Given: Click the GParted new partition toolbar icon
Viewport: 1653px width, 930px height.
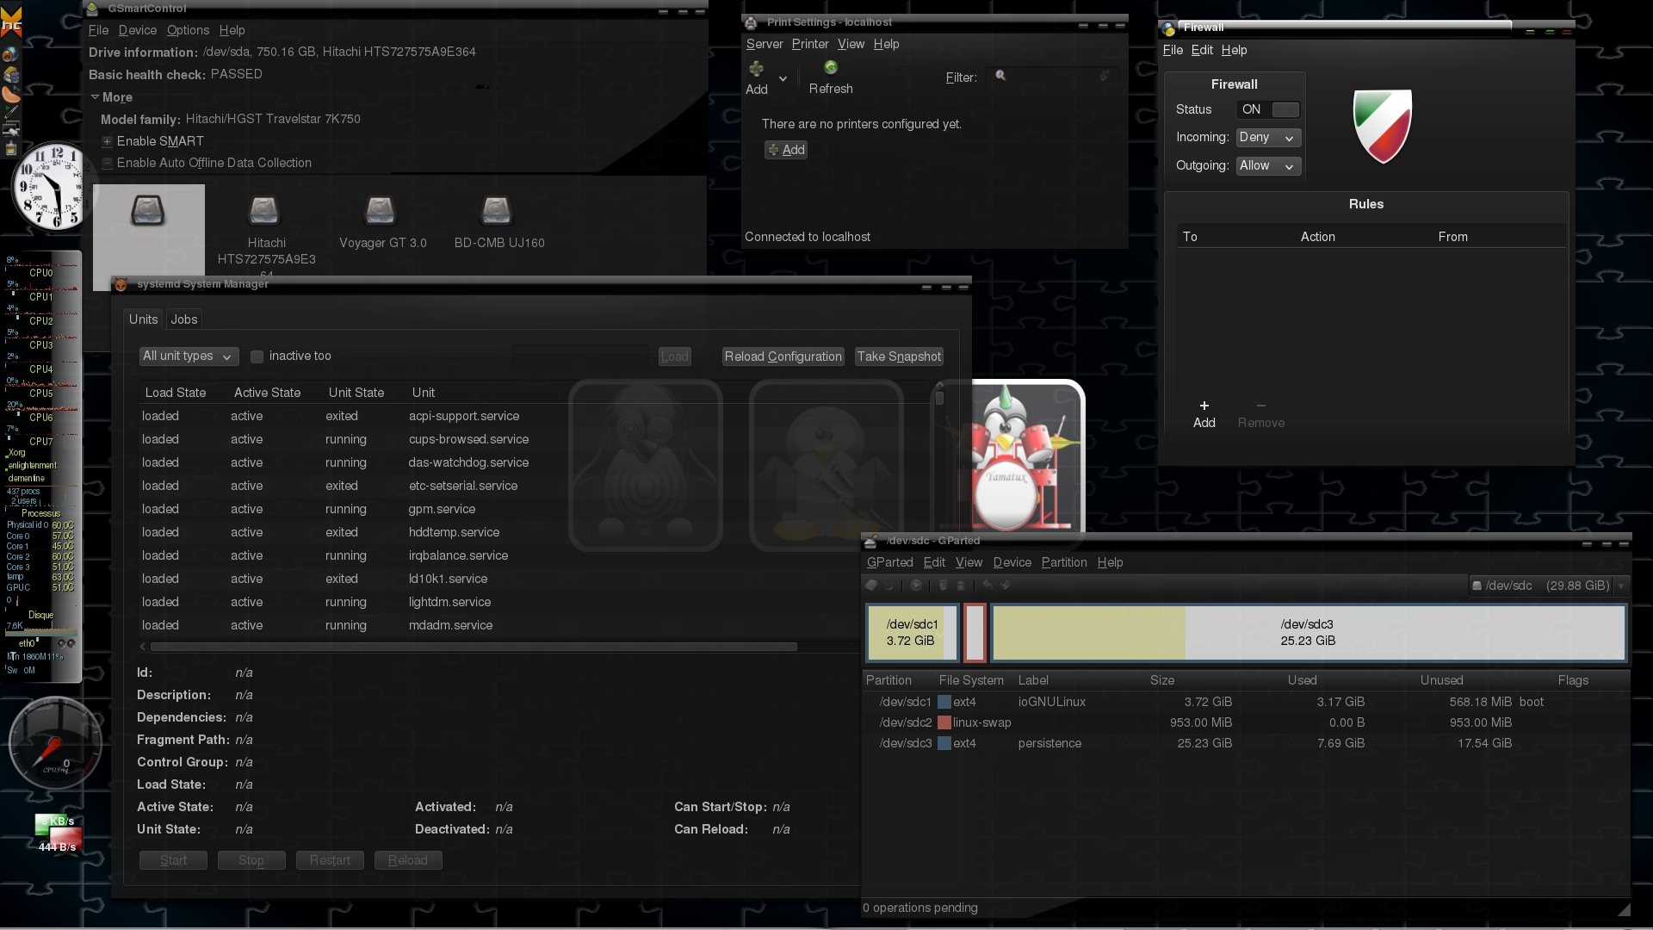Looking at the screenshot, I should [871, 586].
